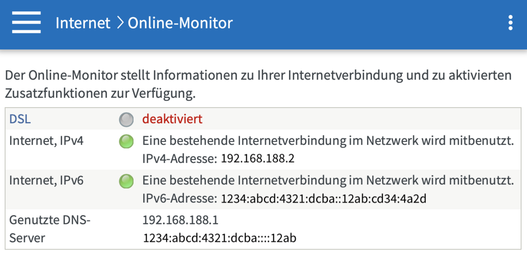This screenshot has height=256, width=527.
Task: Open the blue DSL link
Action: click(20, 119)
